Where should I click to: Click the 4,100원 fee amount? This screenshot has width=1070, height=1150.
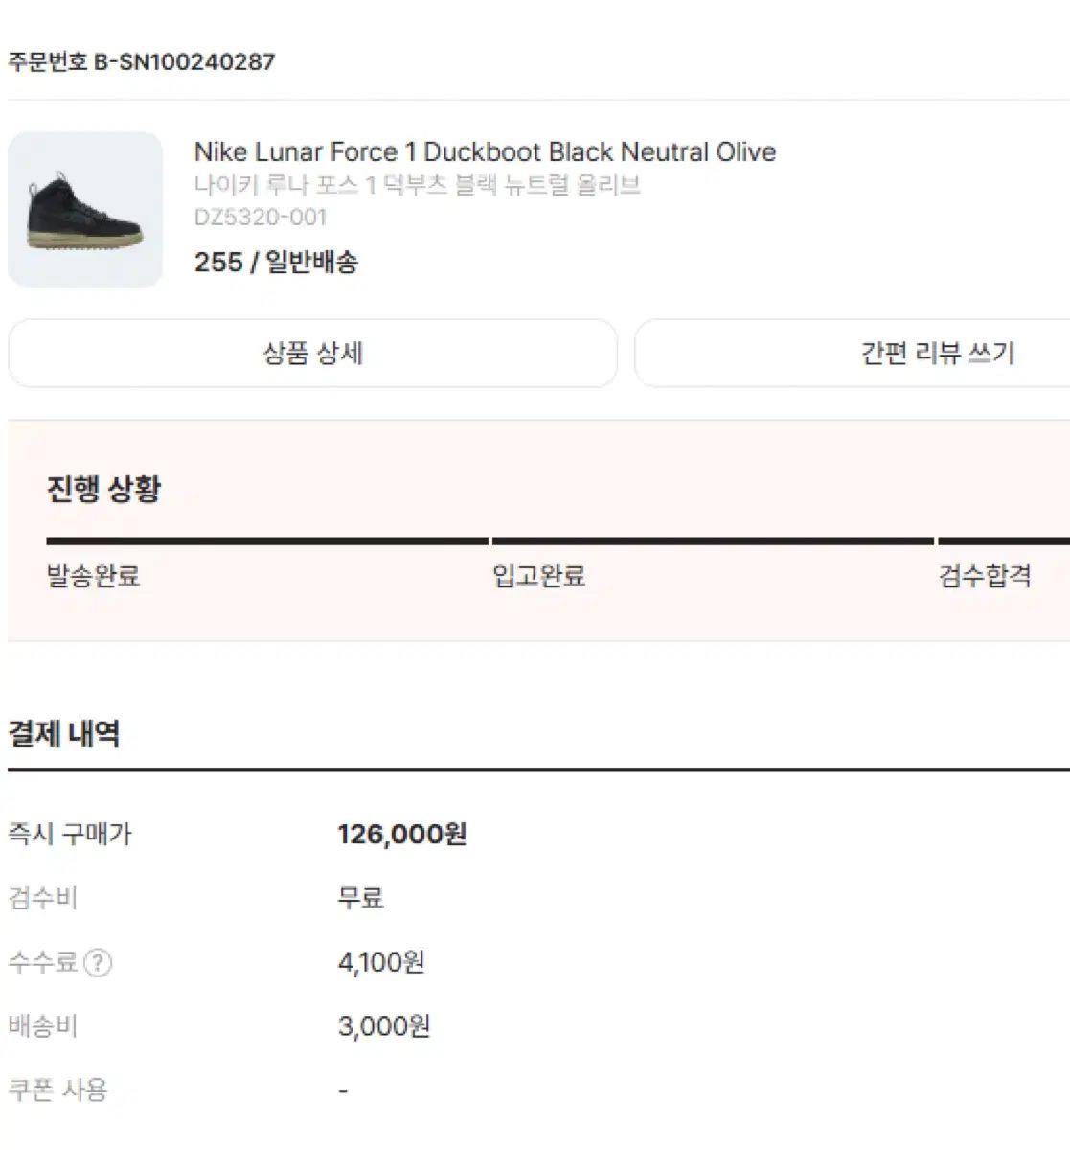coord(381,962)
